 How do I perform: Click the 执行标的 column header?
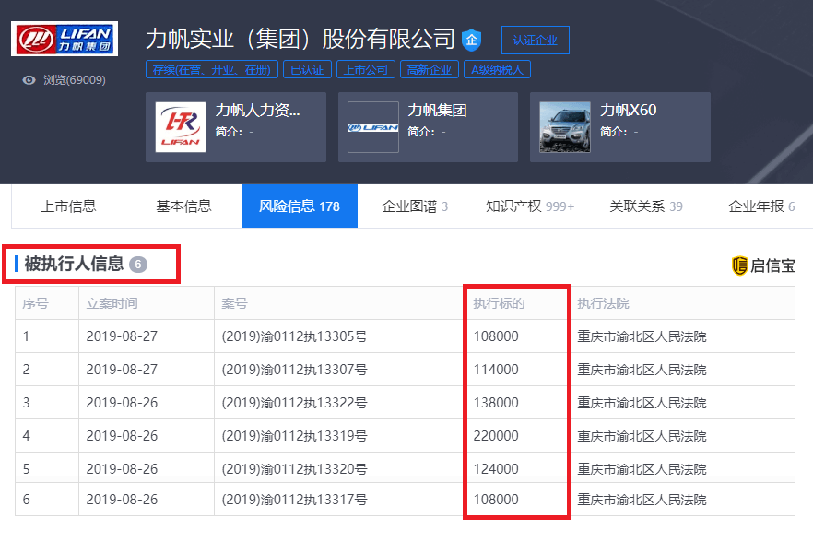click(499, 303)
